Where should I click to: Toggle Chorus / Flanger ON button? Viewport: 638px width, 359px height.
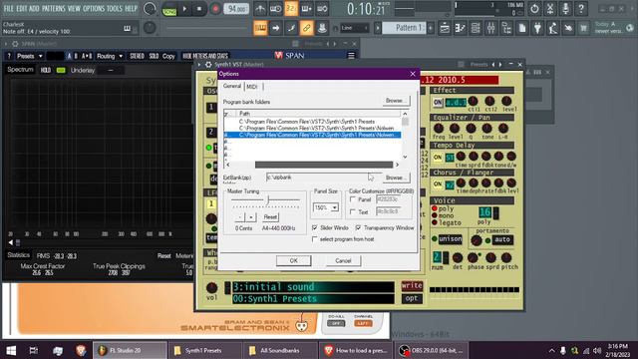[438, 183]
